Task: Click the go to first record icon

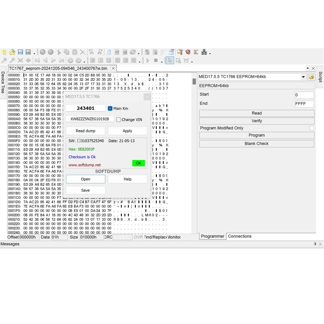Action: pyautogui.click(x=37, y=60)
